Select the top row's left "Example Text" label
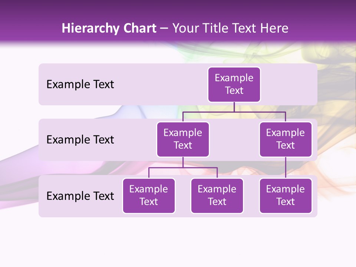This screenshot has height=267, width=356. (80, 84)
